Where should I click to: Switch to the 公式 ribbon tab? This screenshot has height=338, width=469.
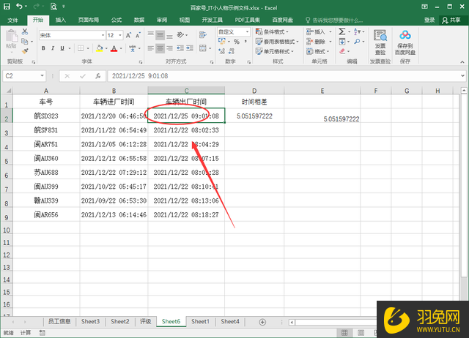pos(116,20)
